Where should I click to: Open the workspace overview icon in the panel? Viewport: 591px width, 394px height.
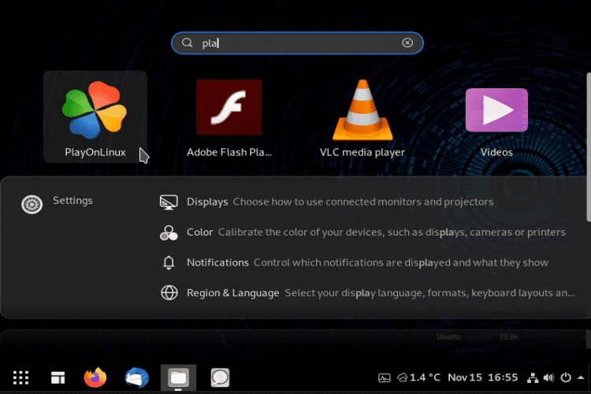[x=58, y=377]
